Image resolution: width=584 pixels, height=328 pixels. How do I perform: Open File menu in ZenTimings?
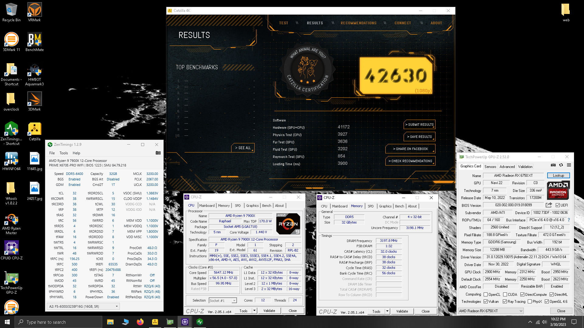tap(52, 153)
